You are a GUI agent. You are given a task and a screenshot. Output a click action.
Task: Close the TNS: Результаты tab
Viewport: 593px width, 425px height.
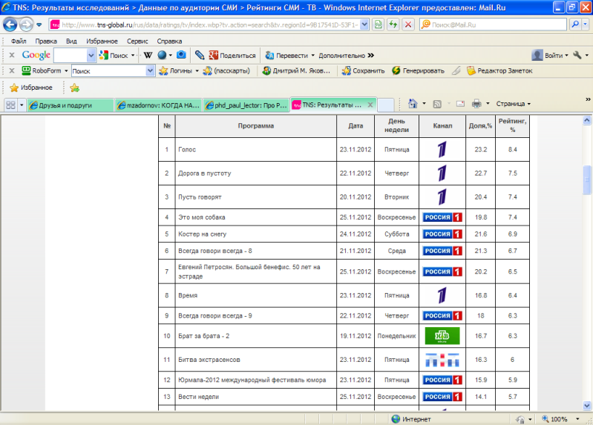click(370, 105)
